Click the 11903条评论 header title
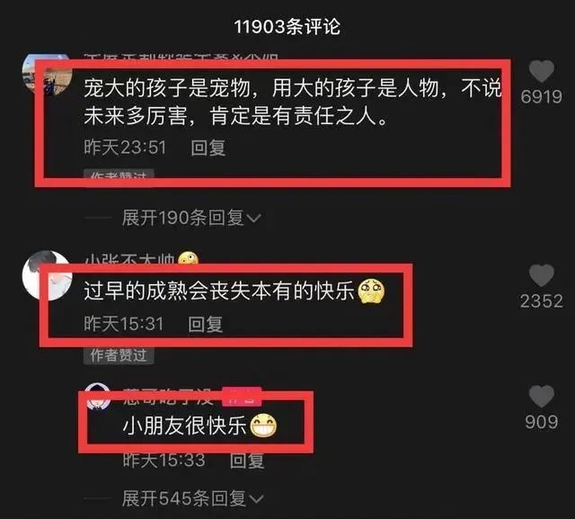Viewport: 575px width, 519px height. pyautogui.click(x=287, y=27)
